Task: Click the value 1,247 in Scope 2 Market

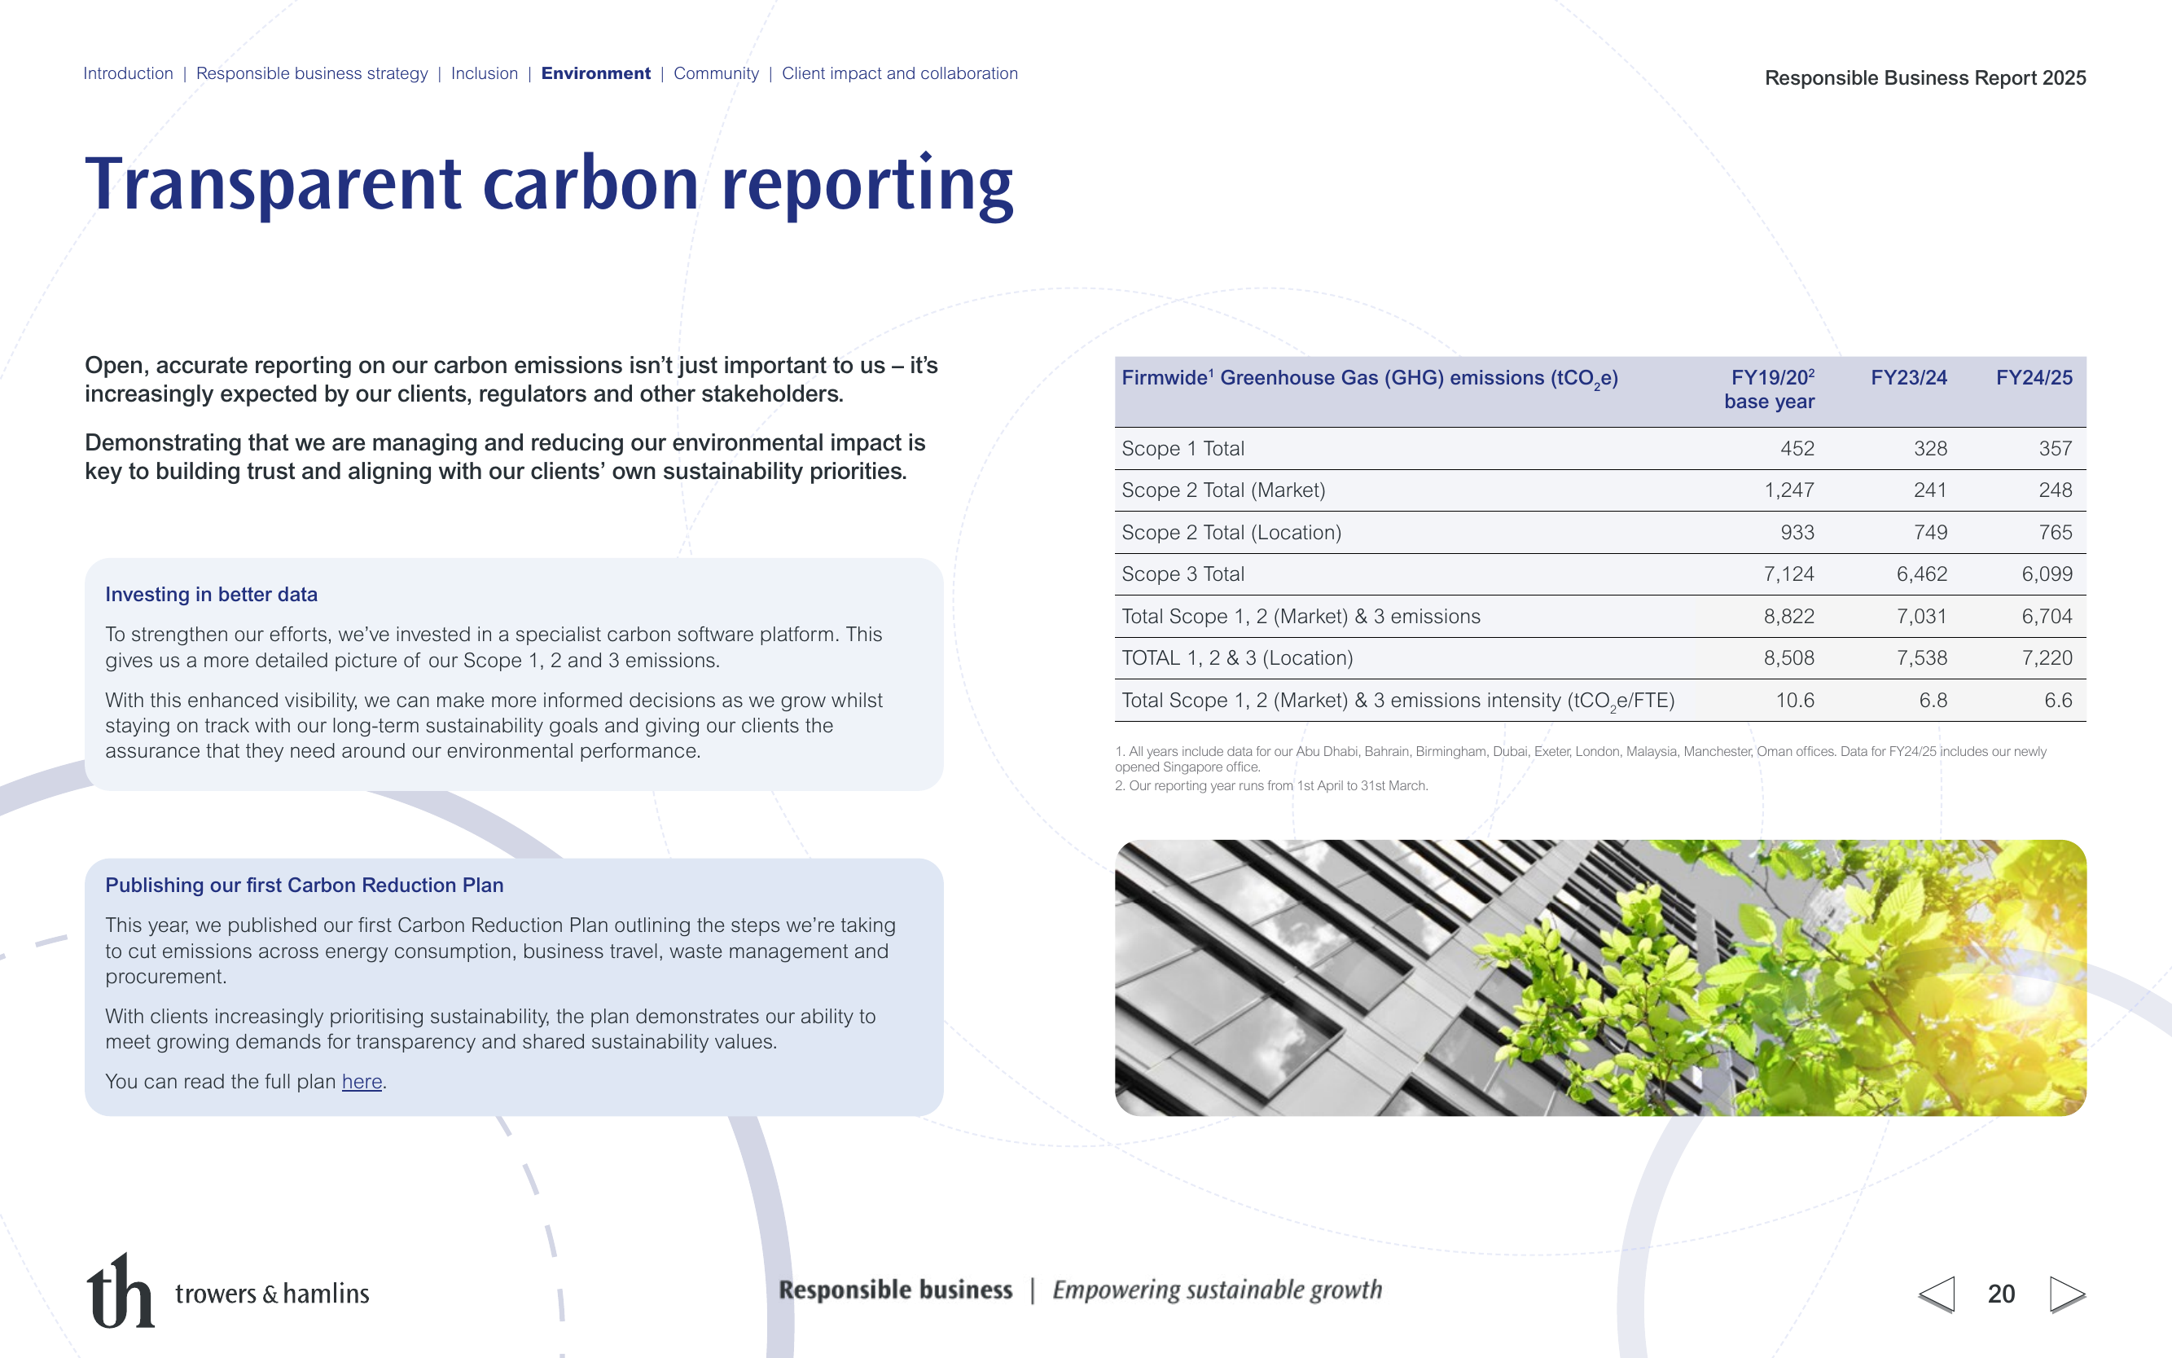Action: pyautogui.click(x=1788, y=490)
